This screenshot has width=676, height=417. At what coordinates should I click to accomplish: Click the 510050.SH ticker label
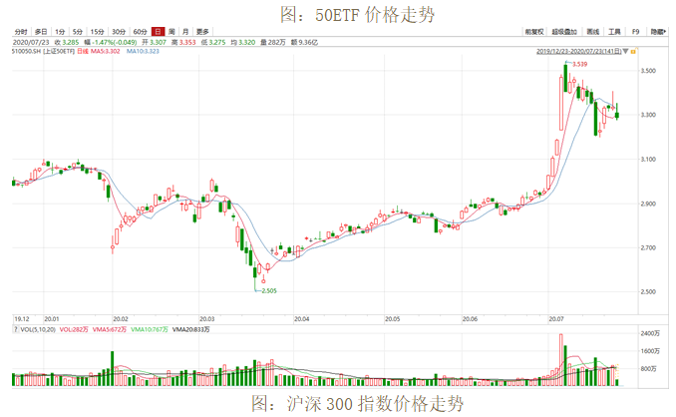point(26,51)
